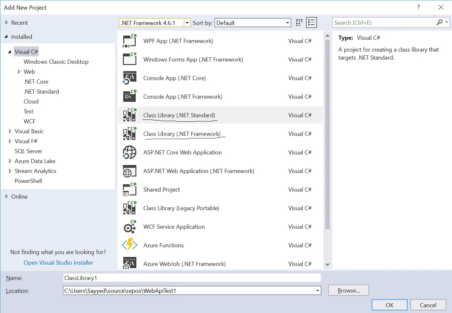The height and width of the screenshot is (313, 452).
Task: Select the ASP.NET Core Web Application icon
Action: tap(130, 152)
